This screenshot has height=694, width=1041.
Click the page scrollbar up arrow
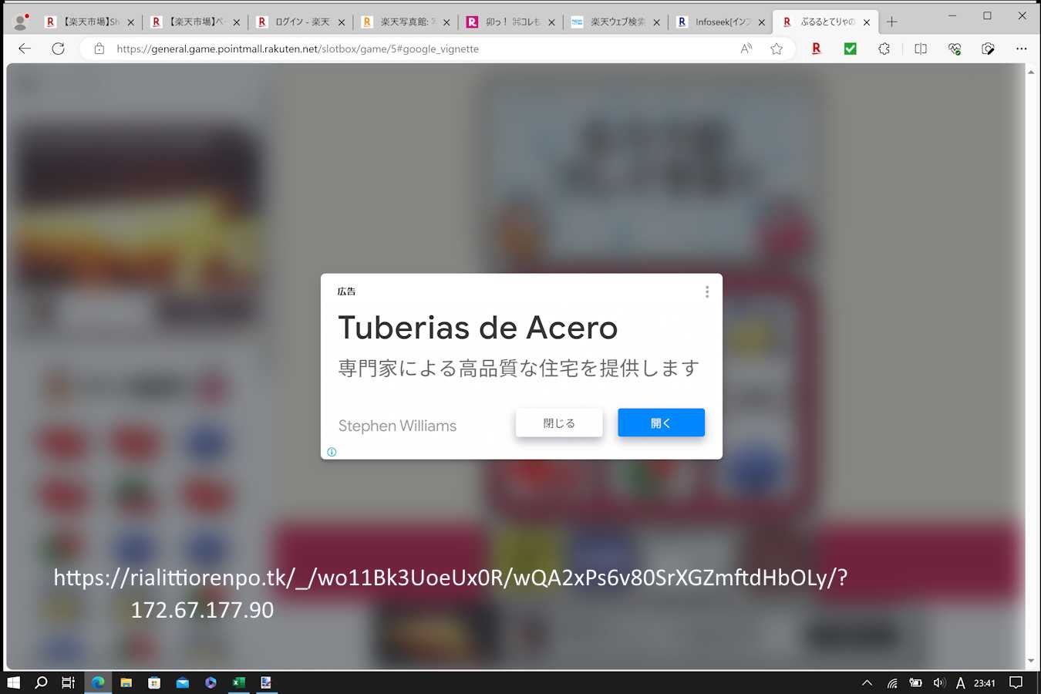1031,71
